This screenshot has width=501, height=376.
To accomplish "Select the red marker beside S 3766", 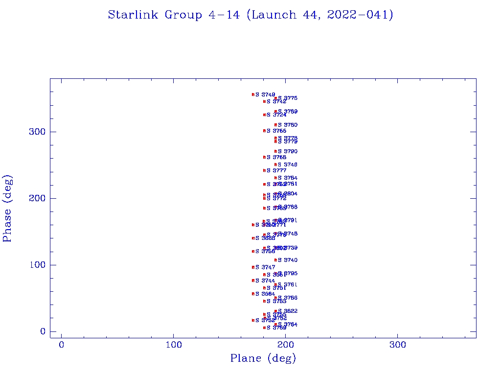I will pyautogui.click(x=264, y=131).
